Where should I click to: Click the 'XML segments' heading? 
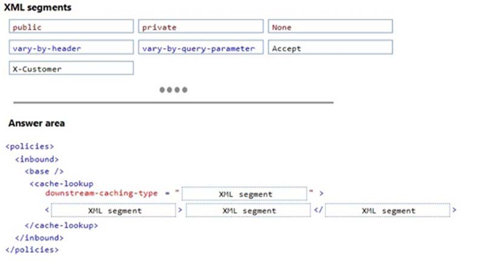tap(38, 8)
